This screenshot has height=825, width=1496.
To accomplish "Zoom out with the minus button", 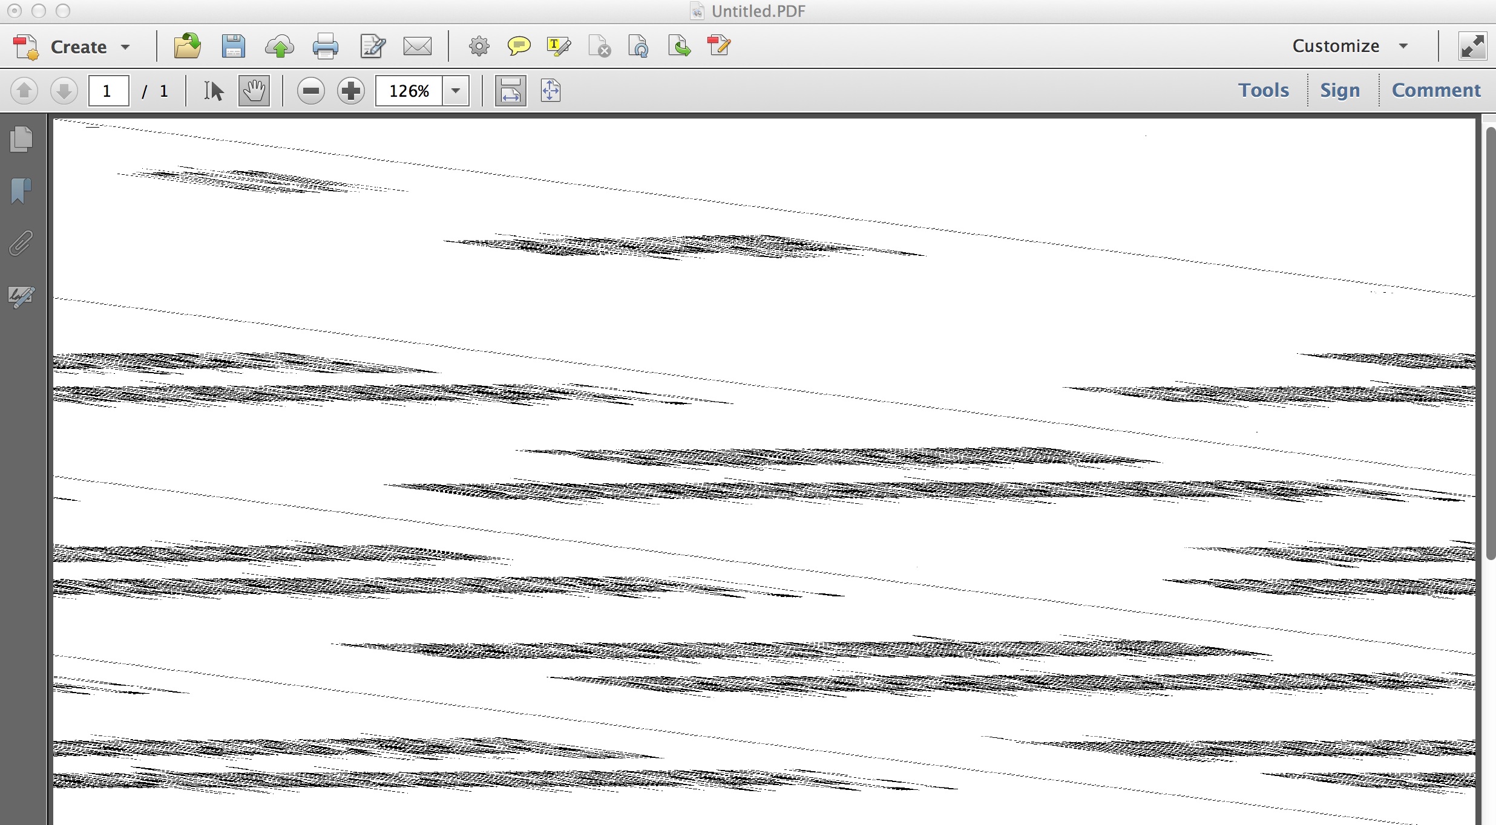I will click(311, 91).
